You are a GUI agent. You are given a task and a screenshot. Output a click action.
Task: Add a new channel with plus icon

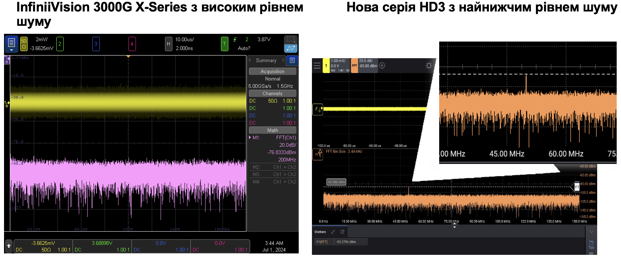pos(382,66)
